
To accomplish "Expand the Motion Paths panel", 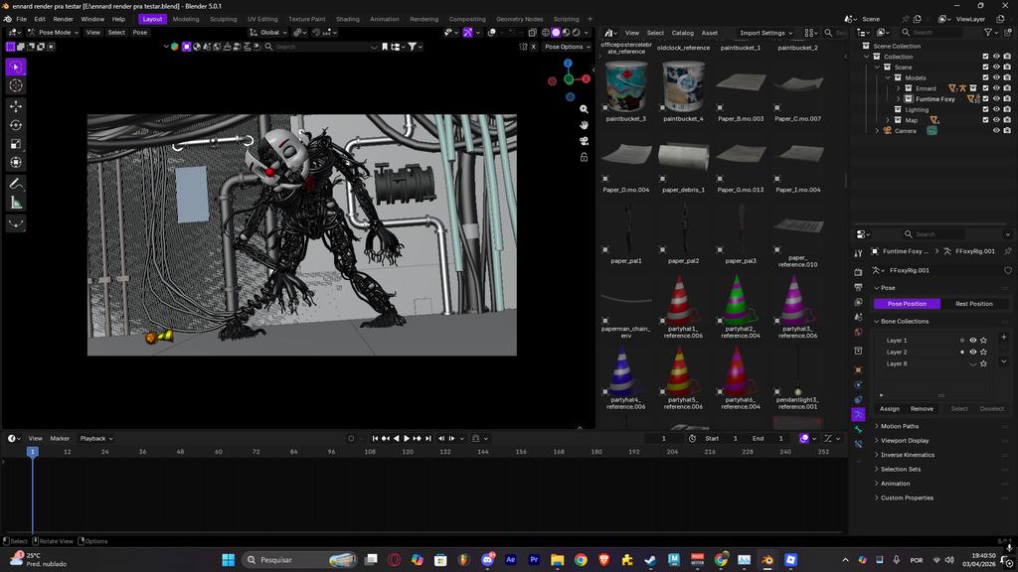I will (899, 426).
